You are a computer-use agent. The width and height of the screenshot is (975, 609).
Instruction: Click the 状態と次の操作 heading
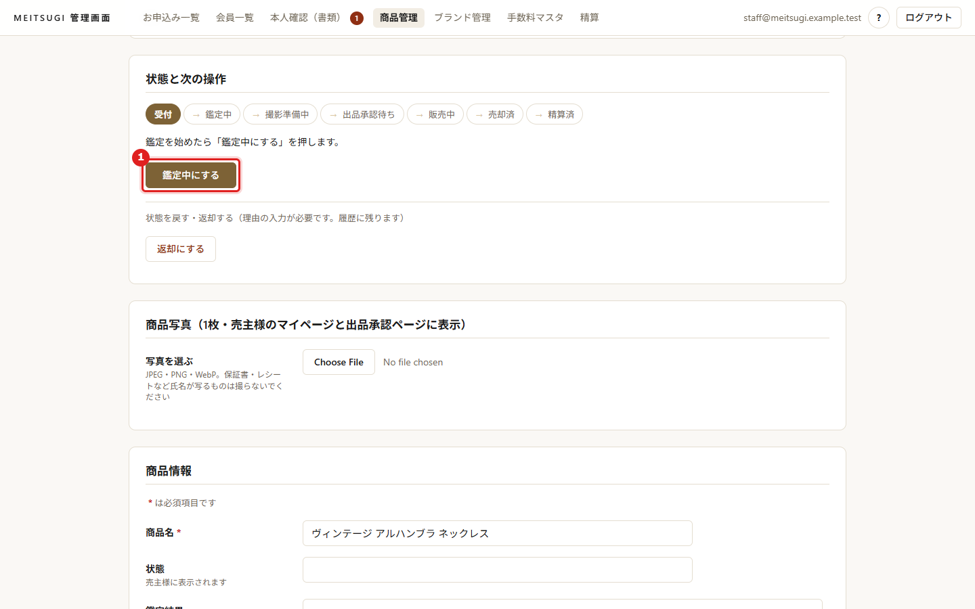click(x=186, y=79)
